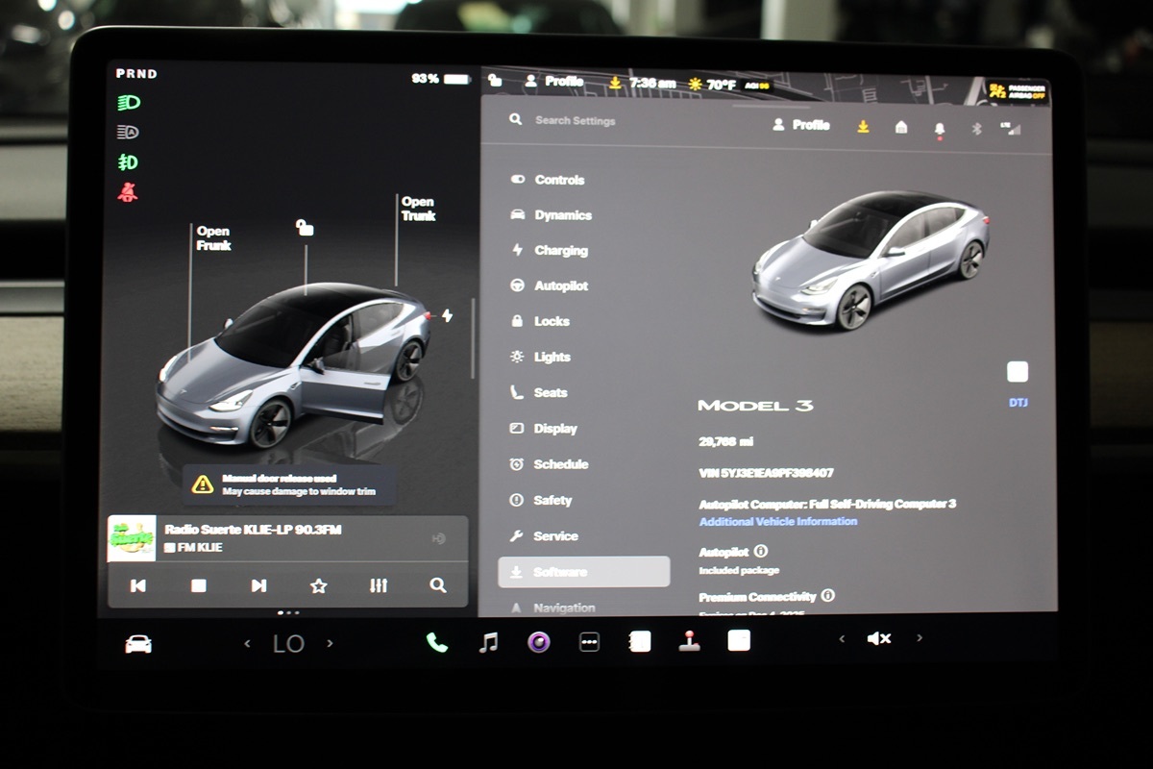The width and height of the screenshot is (1153, 769).
Task: Tap the car controls icon
Action: point(138,644)
